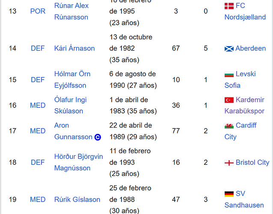273x214 pixels.
Task: Open the Kardemir Karabükspor club link
Action: coord(244,105)
